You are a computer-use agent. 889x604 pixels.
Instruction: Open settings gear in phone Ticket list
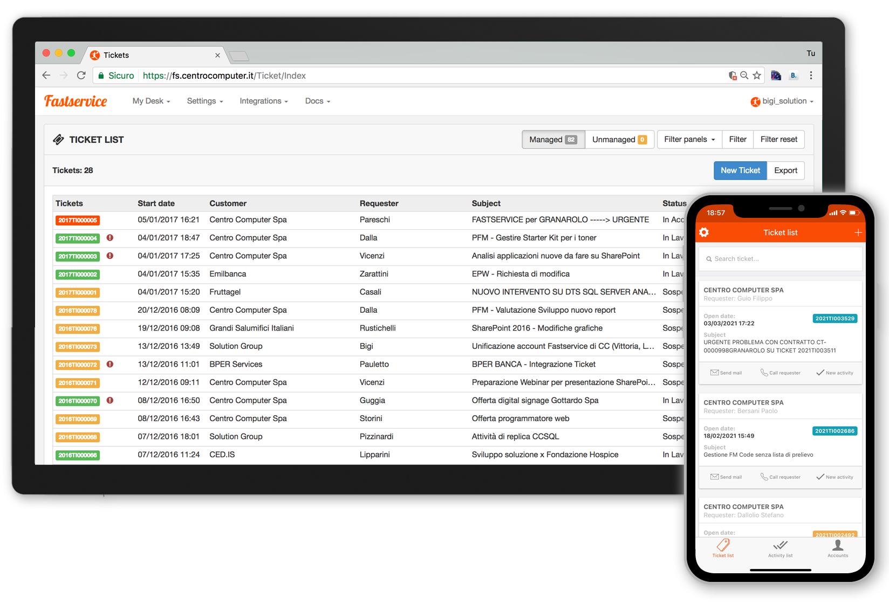point(704,232)
